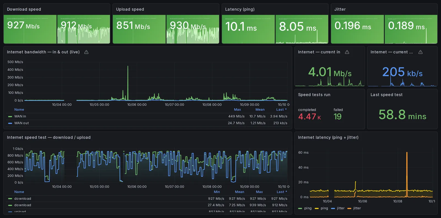
Task: Click the 449 Mb/s WAN in max value
Action: (x=236, y=116)
